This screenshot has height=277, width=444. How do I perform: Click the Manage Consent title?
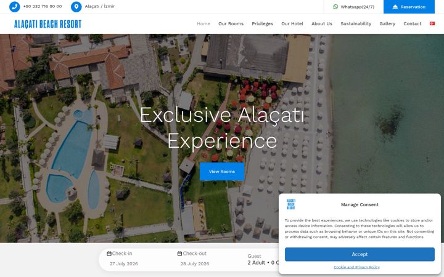click(x=360, y=204)
